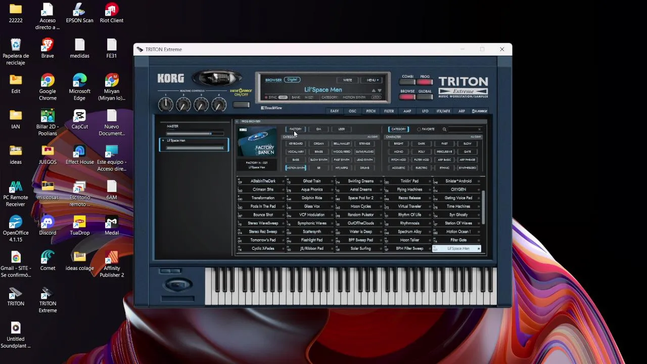Screen dimensions: 647x364
Task: Open the TRITON Extreme desktop shortcut
Action: point(48,300)
